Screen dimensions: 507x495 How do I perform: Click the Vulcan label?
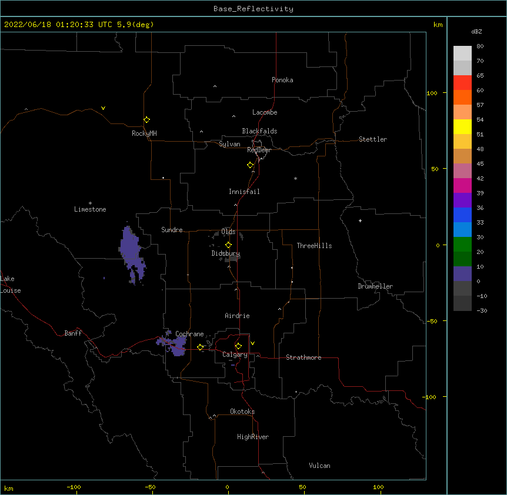pyautogui.click(x=319, y=466)
